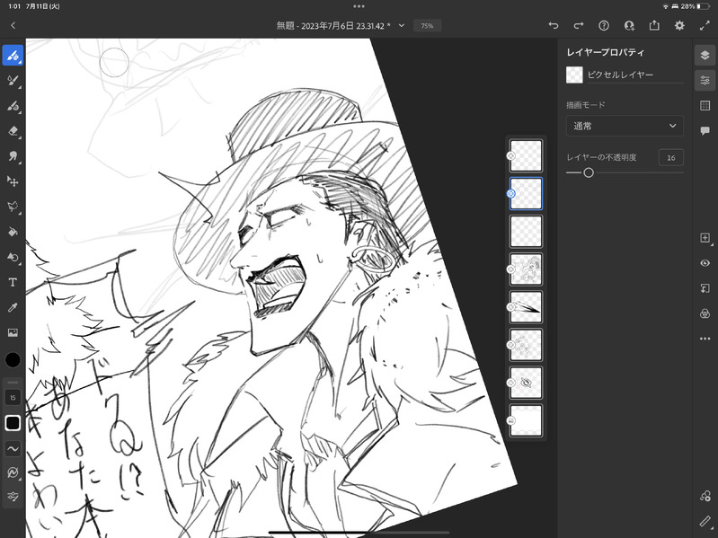Redo the undone action
The image size is (718, 538).
579,26
